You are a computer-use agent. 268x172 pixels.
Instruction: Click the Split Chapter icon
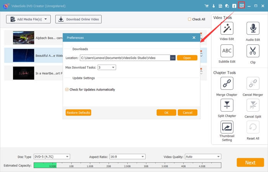click(x=227, y=105)
